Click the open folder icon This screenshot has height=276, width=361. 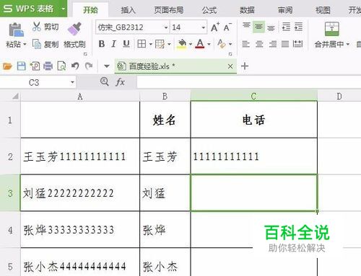click(7, 66)
